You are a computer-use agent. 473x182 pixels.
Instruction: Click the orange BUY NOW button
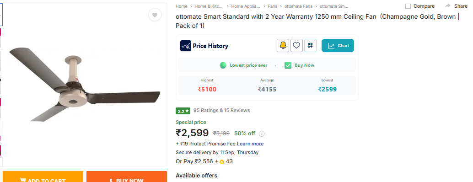point(127,177)
